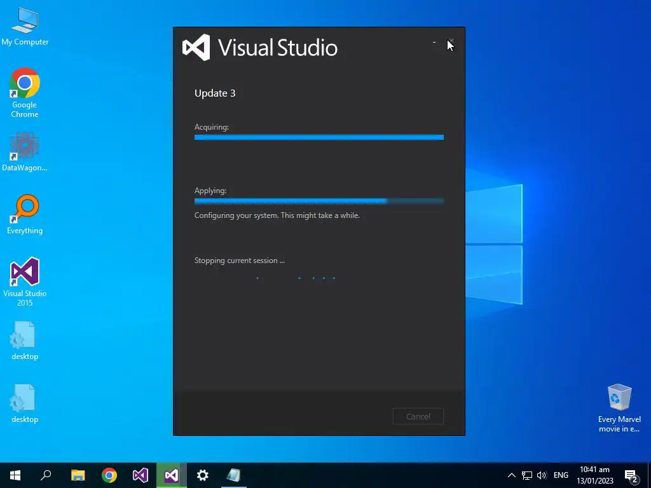651x488 pixels.
Task: Click the Show desktop sliver at taskbar edge
Action: [649, 475]
